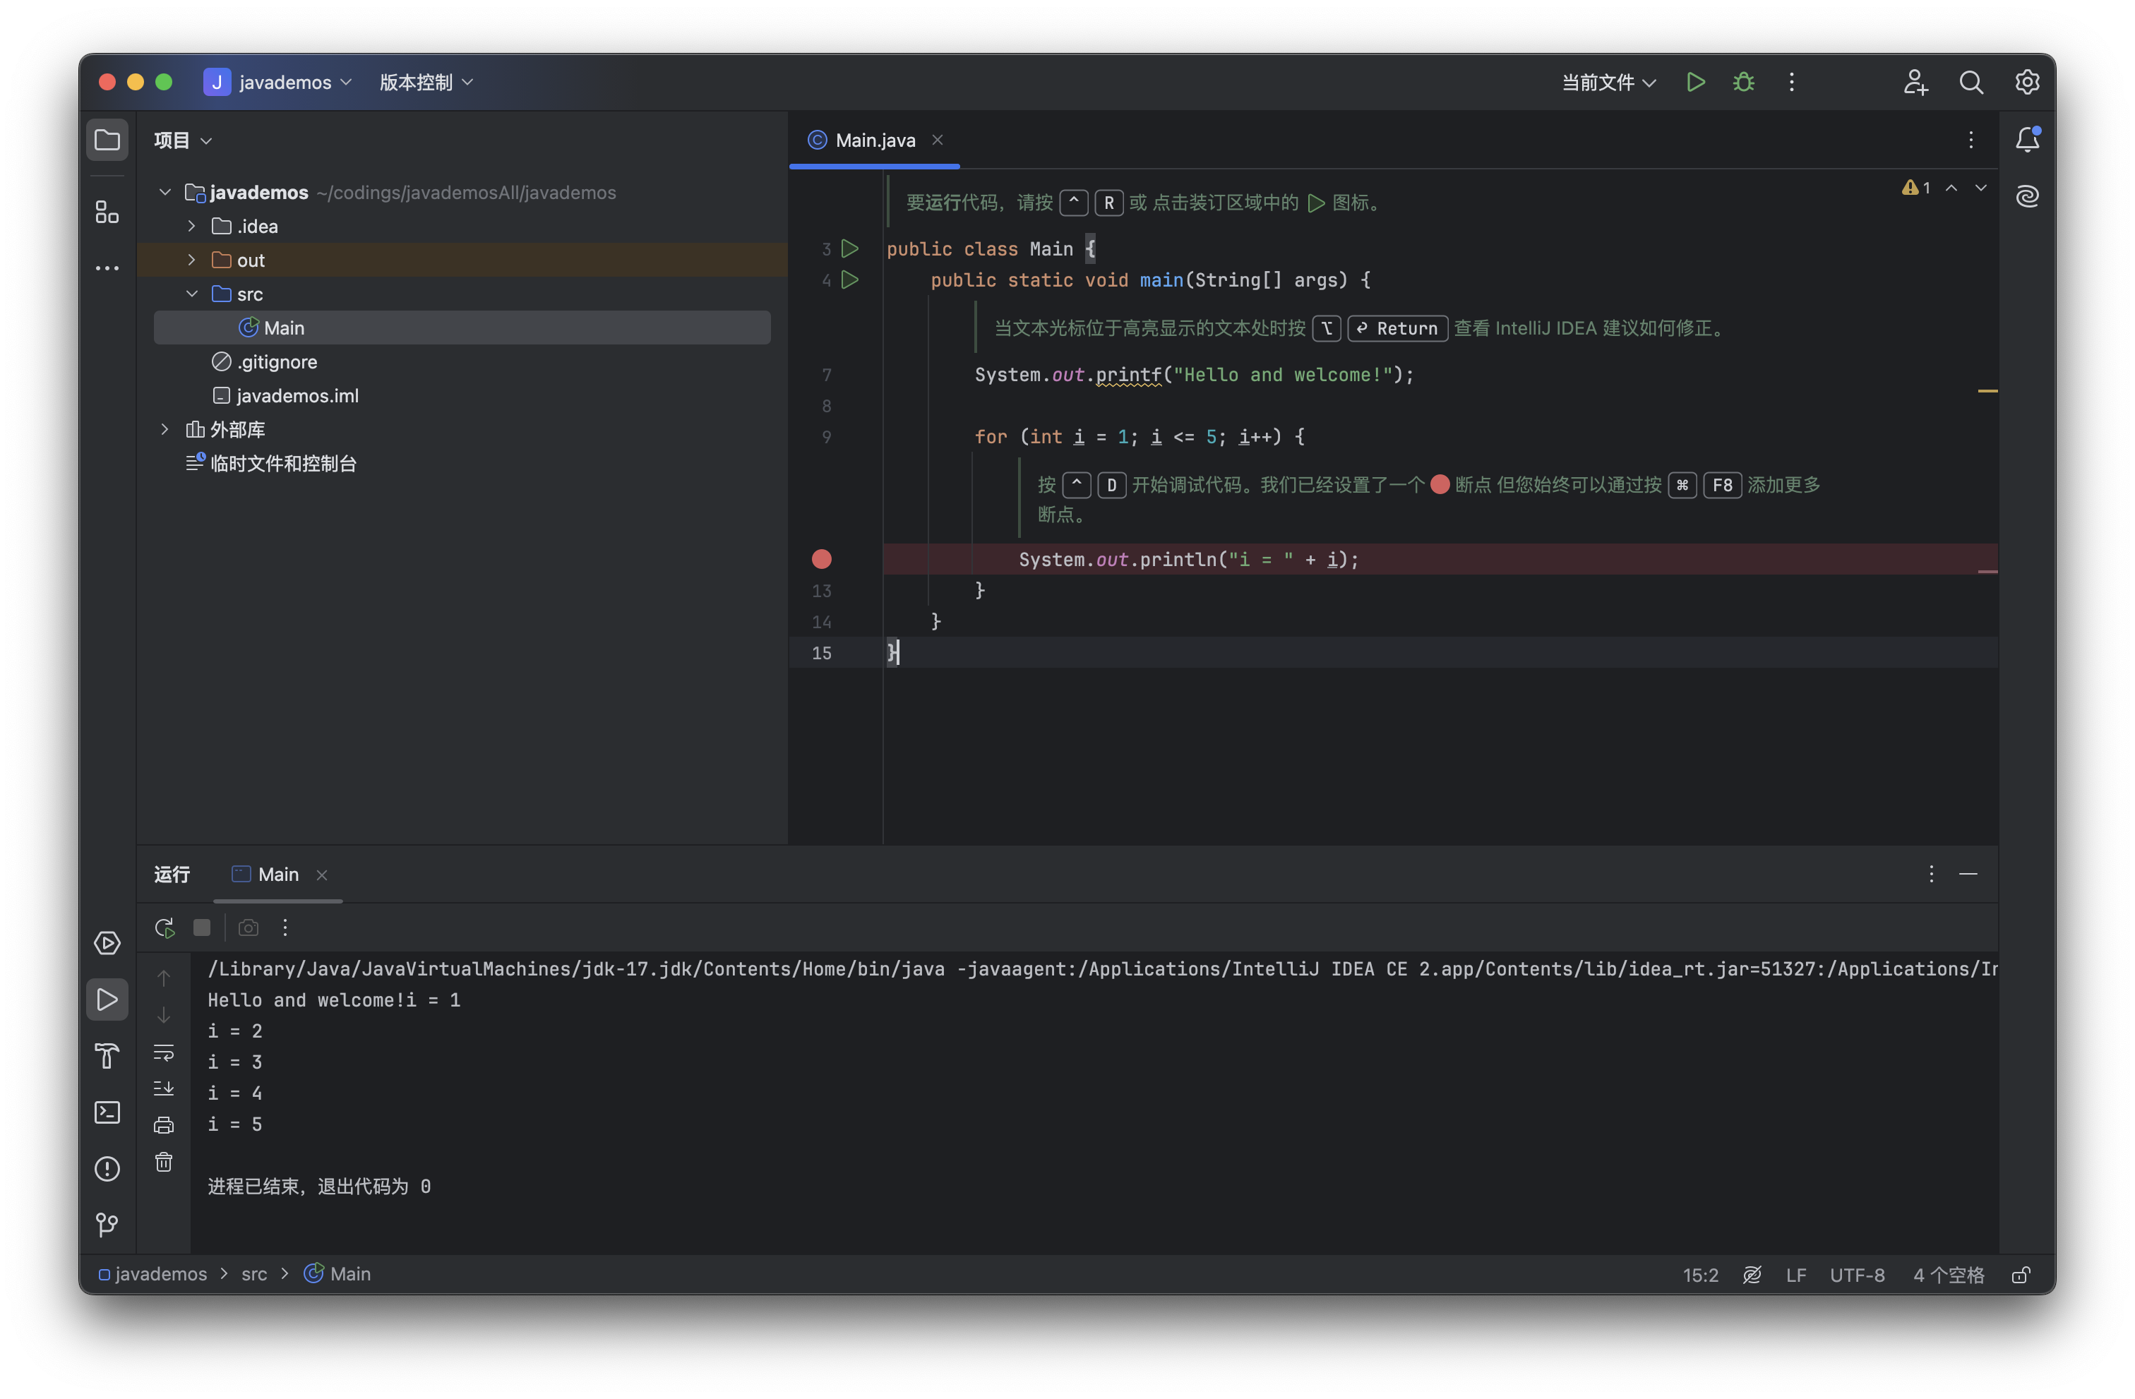This screenshot has width=2135, height=1399.
Task: Collapse the src folder
Action: click(191, 293)
